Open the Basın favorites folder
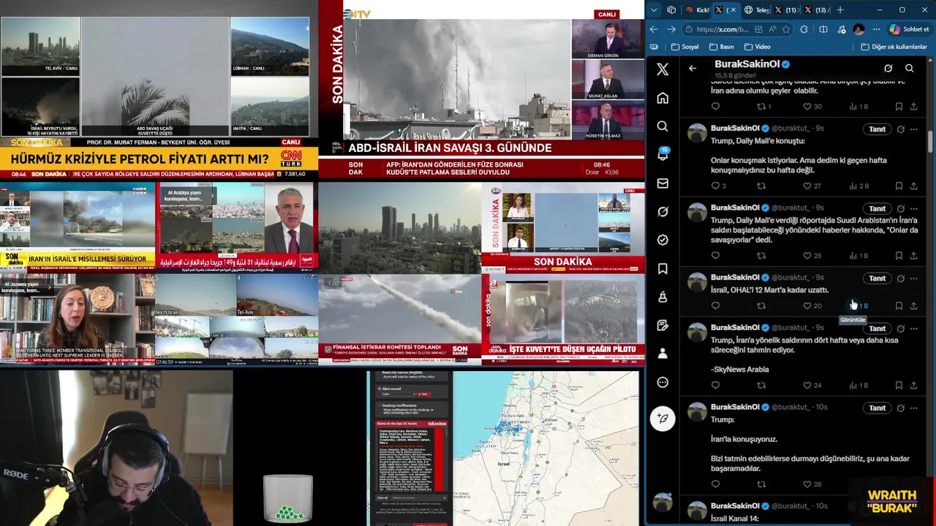Image resolution: width=936 pixels, height=526 pixels. 721,47
